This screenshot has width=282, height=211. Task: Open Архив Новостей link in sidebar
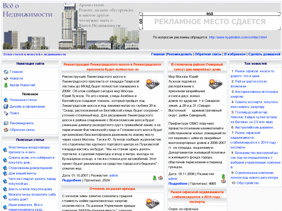(x=22, y=85)
